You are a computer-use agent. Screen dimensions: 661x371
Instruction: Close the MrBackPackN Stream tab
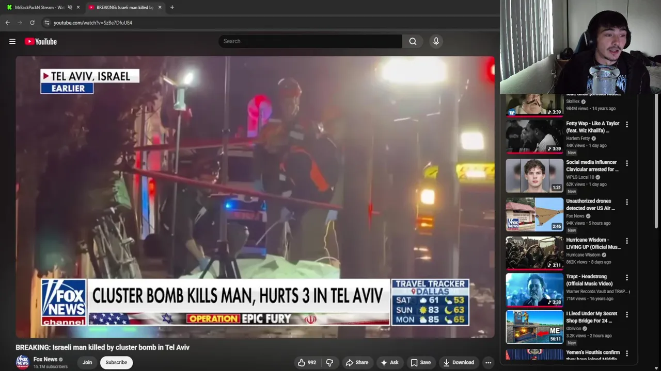[78, 7]
